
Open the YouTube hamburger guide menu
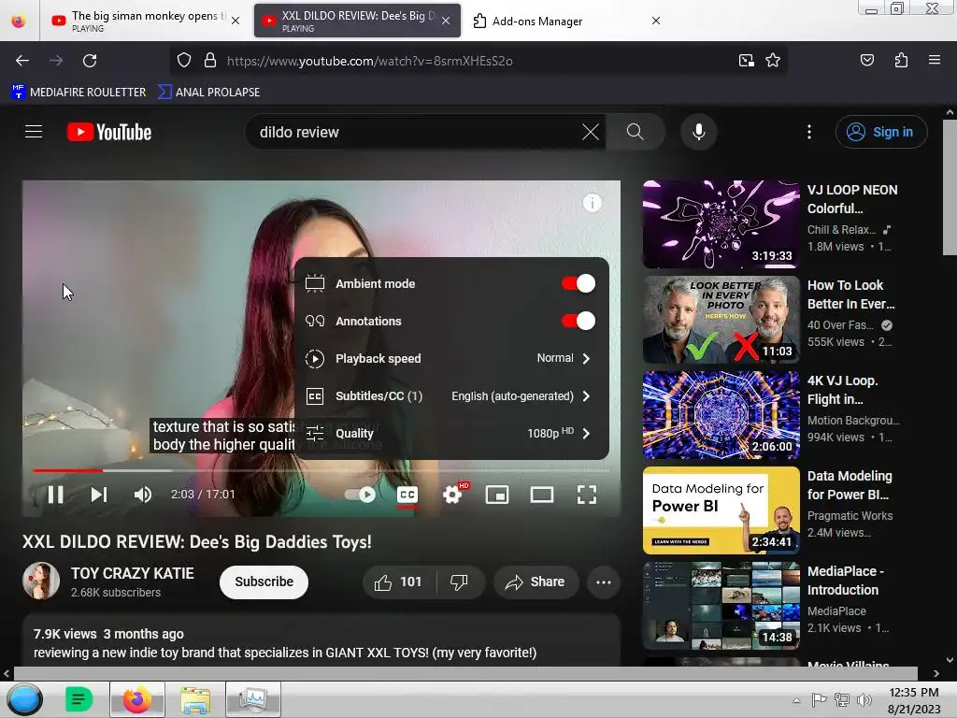pos(34,132)
